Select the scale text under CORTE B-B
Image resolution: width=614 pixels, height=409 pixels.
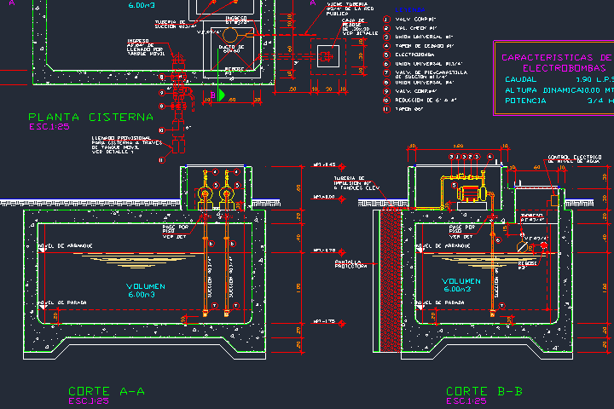point(466,401)
